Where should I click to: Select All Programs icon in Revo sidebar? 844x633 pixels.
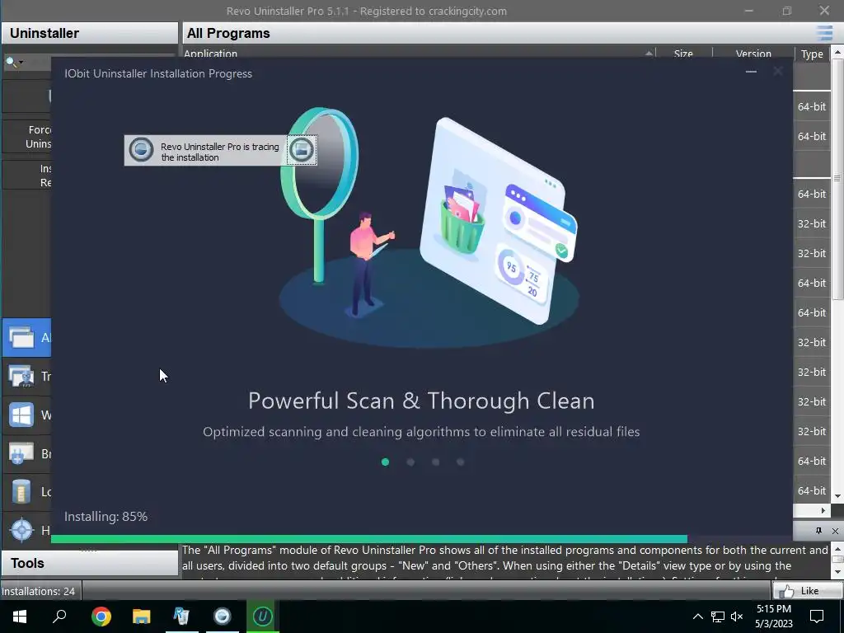[21, 337]
